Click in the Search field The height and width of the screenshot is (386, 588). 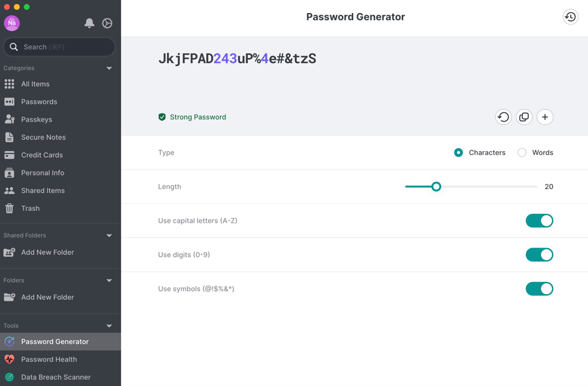(59, 47)
